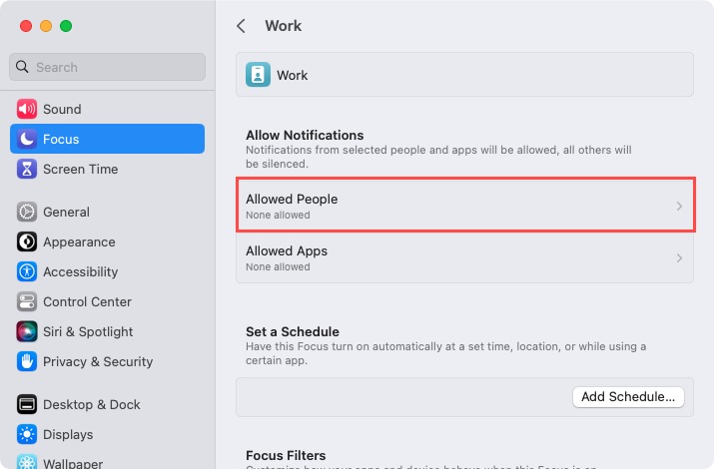Image resolution: width=714 pixels, height=469 pixels.
Task: Open the General settings pane
Action: point(108,212)
